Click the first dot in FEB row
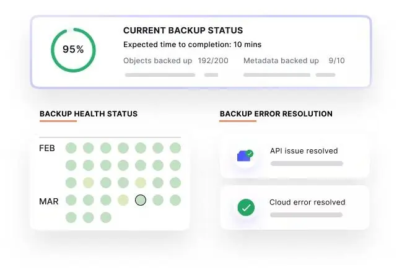 (x=71, y=148)
